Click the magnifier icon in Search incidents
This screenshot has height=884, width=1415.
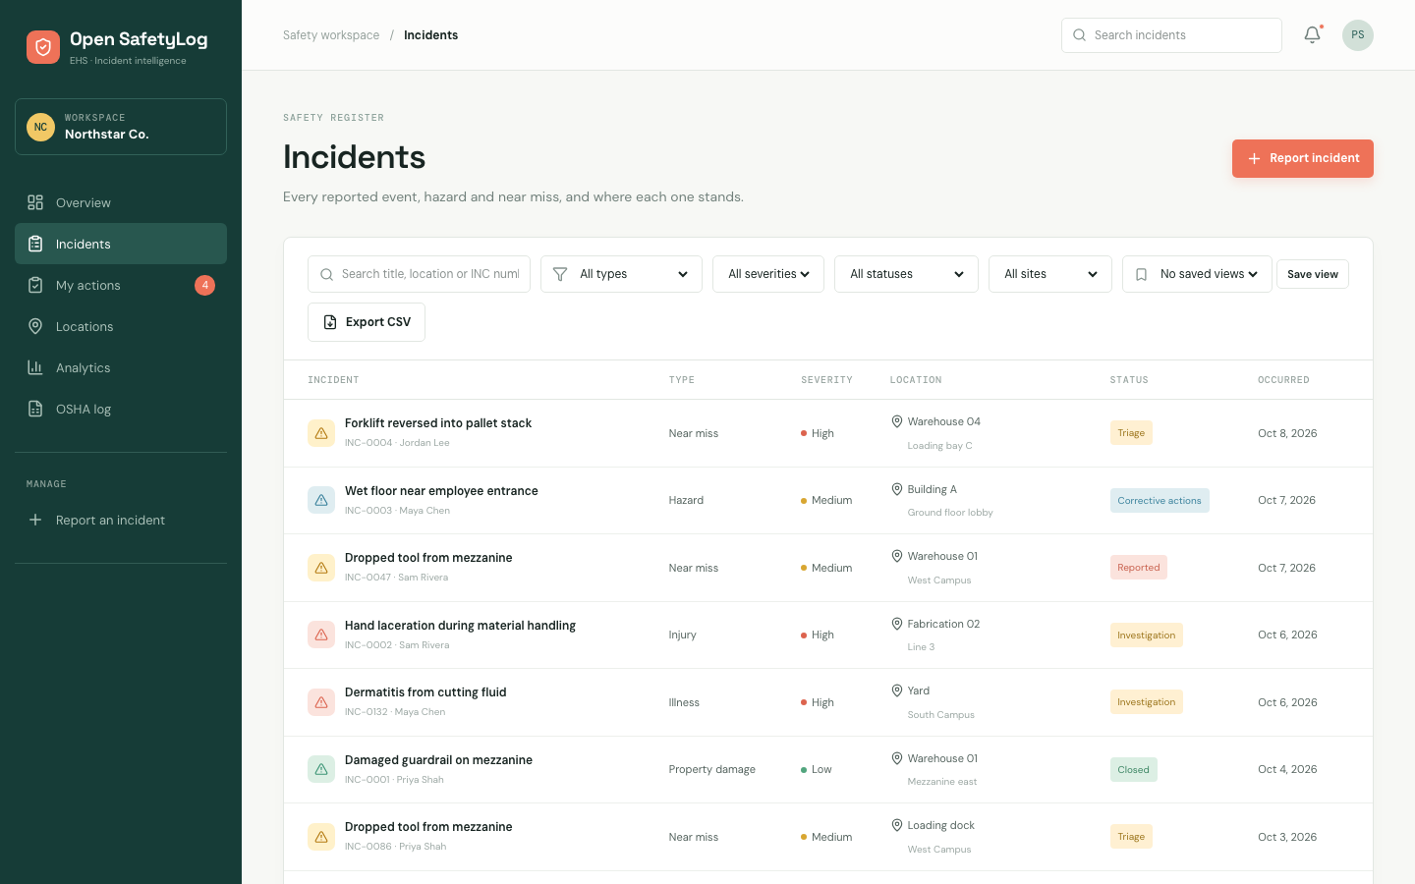pos(1079,35)
